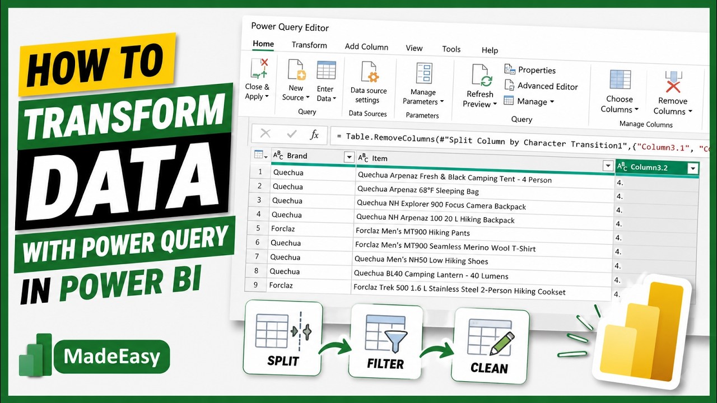Expand Enter Data dropdown arrow
Viewport: 717px width, 403px height.
click(x=334, y=99)
